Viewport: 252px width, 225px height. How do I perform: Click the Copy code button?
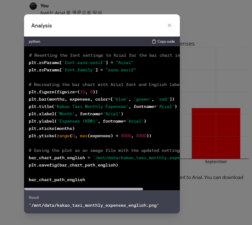point(163,41)
